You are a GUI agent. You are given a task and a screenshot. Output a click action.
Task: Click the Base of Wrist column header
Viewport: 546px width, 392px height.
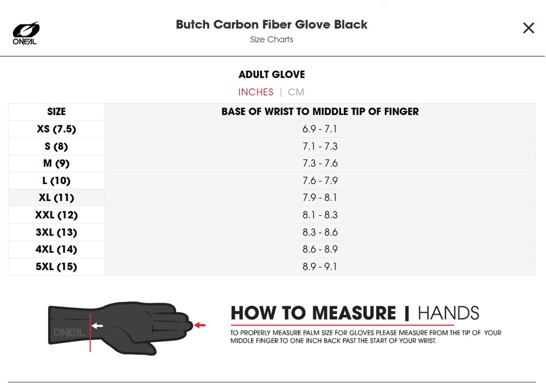320,112
